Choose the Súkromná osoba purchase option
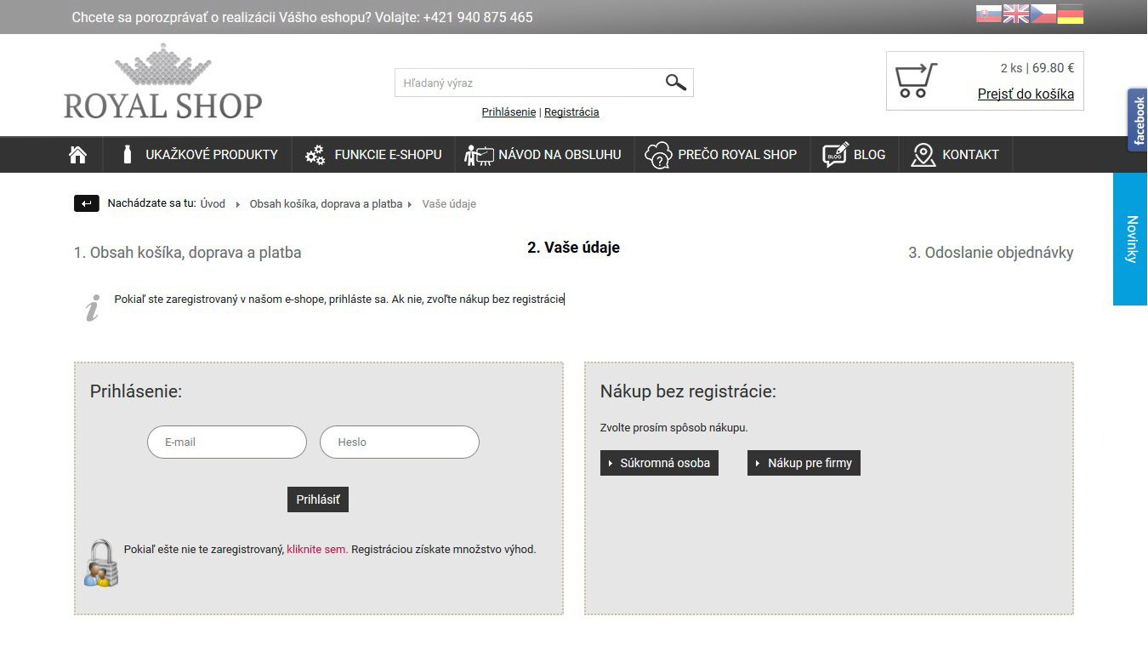This screenshot has height=645, width=1148. click(659, 463)
